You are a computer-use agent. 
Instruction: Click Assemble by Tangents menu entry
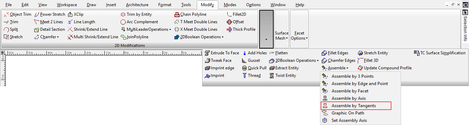[356, 106]
